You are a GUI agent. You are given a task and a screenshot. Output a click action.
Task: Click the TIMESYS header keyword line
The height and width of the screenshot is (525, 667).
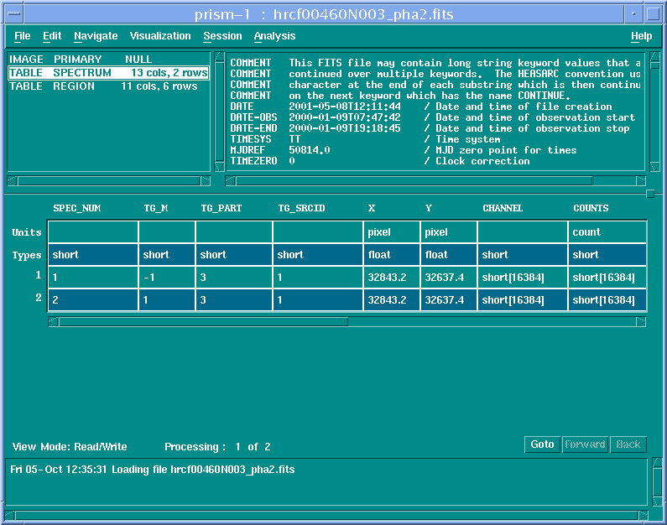coord(365,139)
